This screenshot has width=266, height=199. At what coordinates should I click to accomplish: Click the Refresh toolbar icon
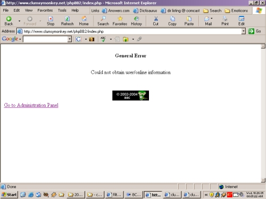click(x=67, y=19)
